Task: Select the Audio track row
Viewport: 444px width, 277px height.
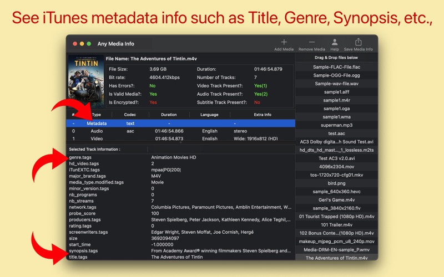Action: click(x=181, y=131)
